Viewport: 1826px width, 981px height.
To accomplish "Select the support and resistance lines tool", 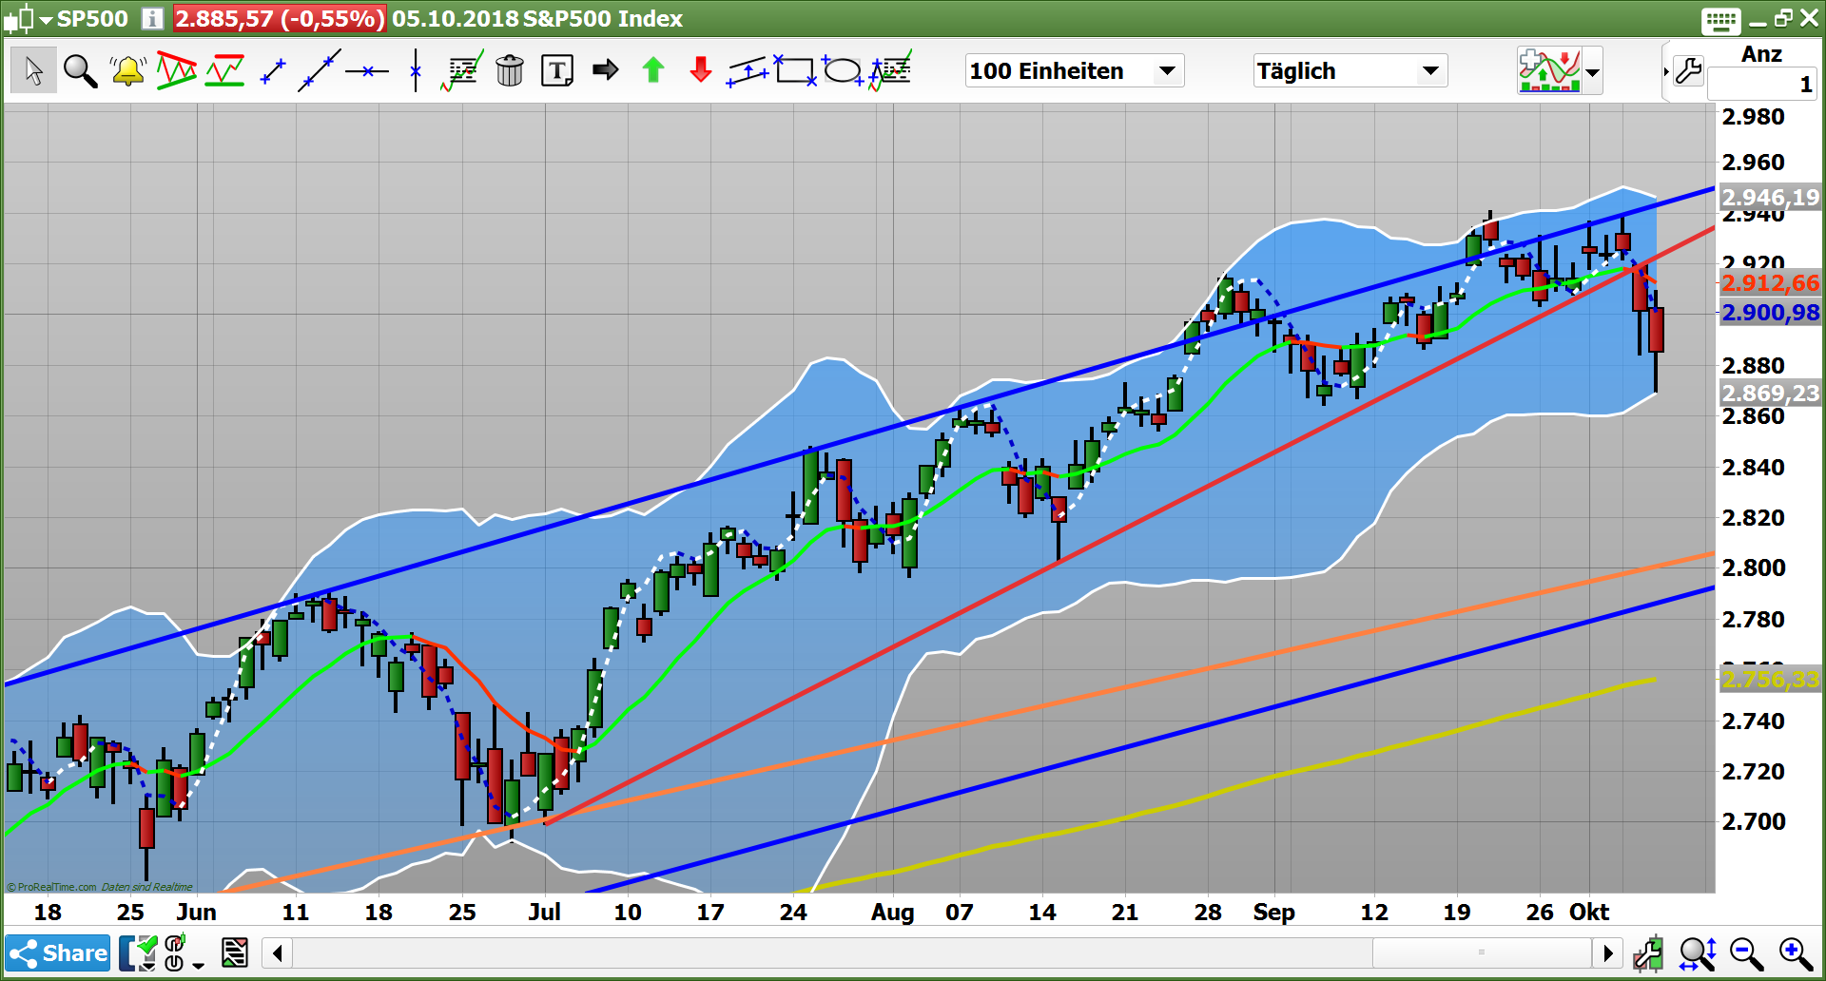I will point(225,70).
